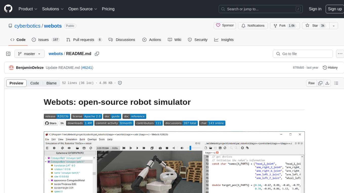The height and width of the screenshot is (193, 344).
Task: Click the downloads 1.4M badge
Action: pos(80,123)
